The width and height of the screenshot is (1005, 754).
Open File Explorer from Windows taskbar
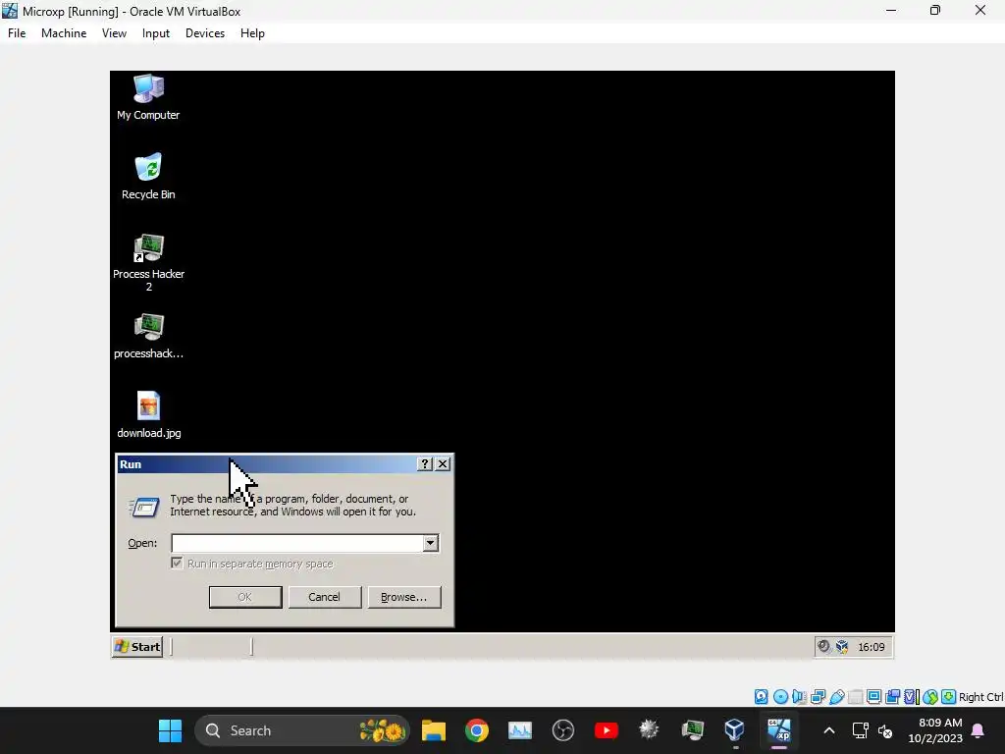tap(433, 730)
